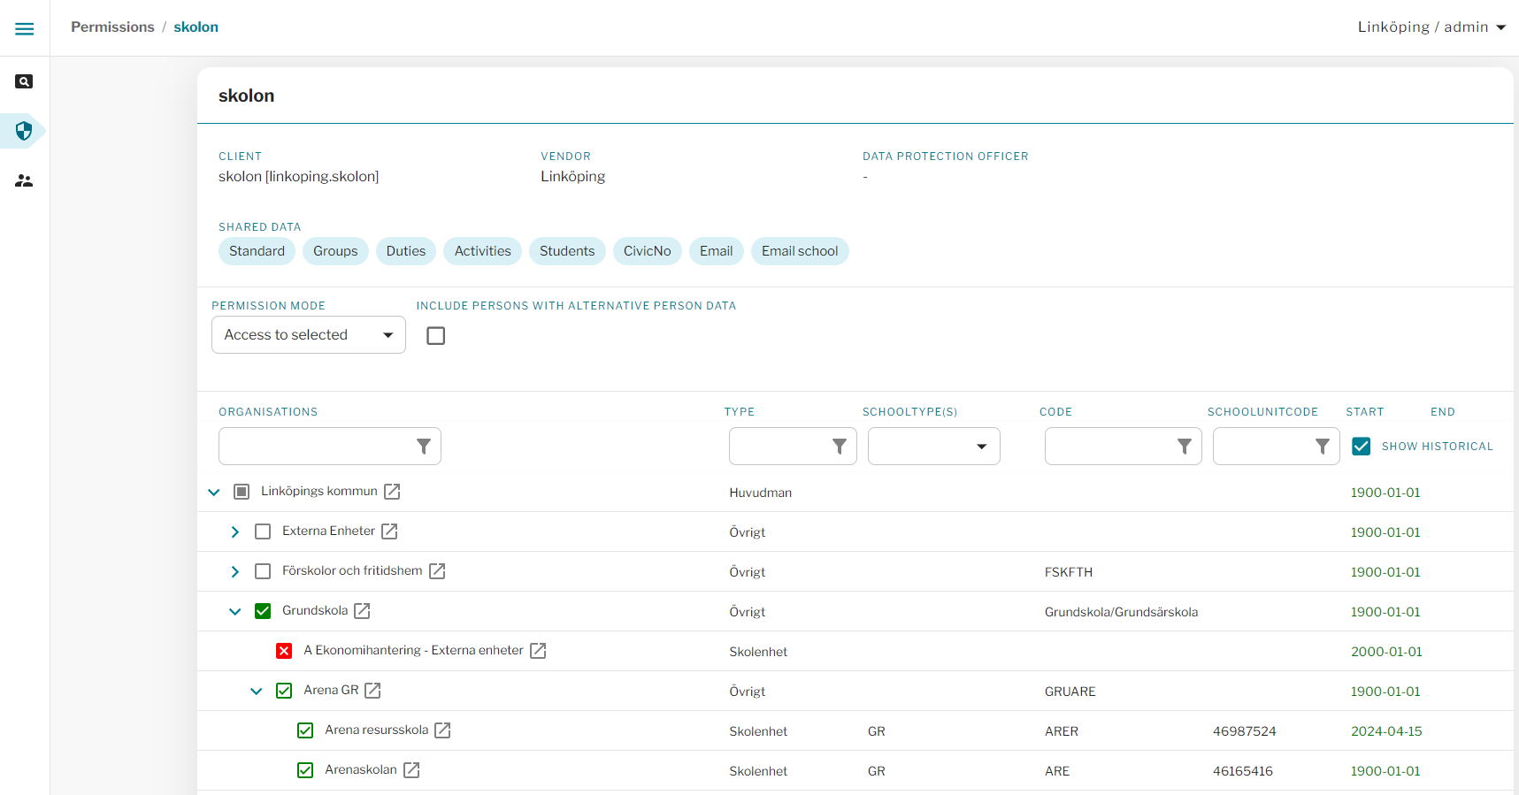Image resolution: width=1519 pixels, height=795 pixels.
Task: Open the Schooltype(s) dropdown
Action: [x=934, y=447]
